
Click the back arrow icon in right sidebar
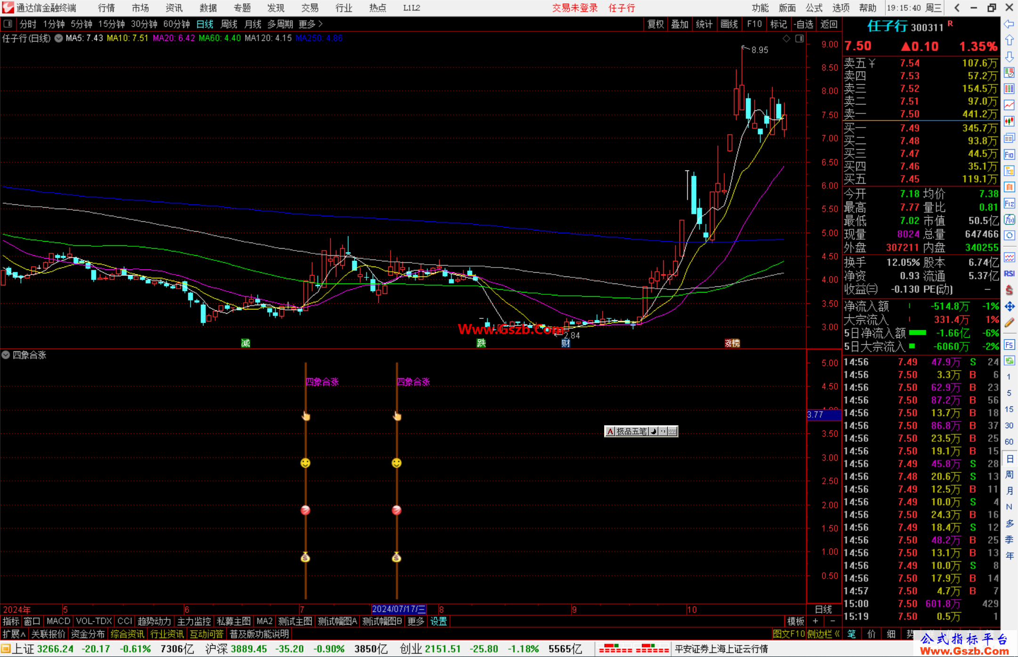coord(1009,24)
